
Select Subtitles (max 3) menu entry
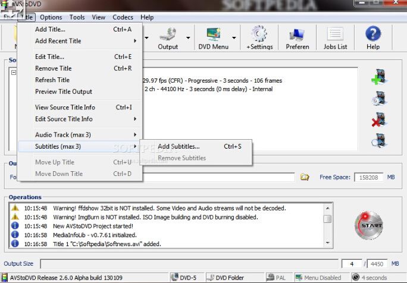80,146
